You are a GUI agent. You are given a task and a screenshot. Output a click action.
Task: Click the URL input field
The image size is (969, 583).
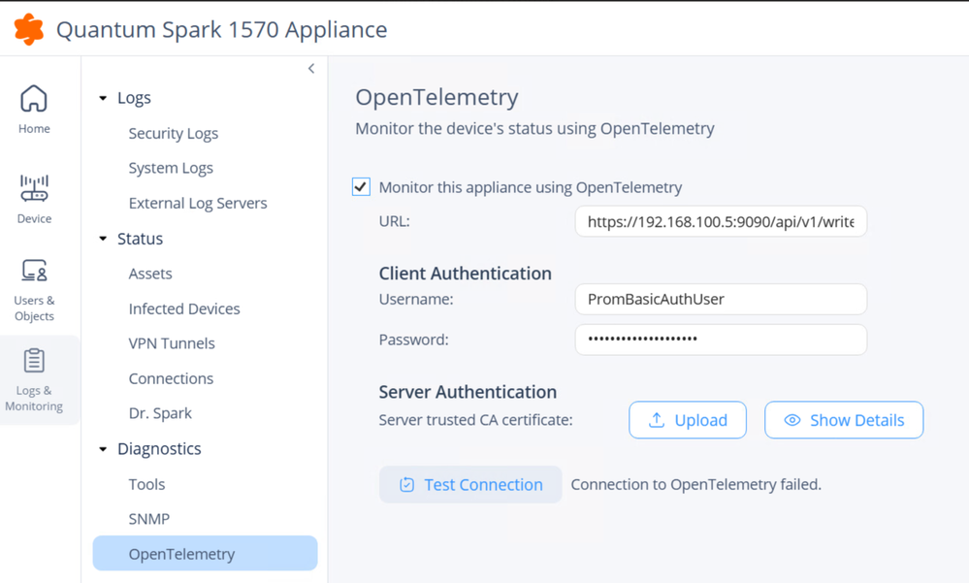[721, 221]
